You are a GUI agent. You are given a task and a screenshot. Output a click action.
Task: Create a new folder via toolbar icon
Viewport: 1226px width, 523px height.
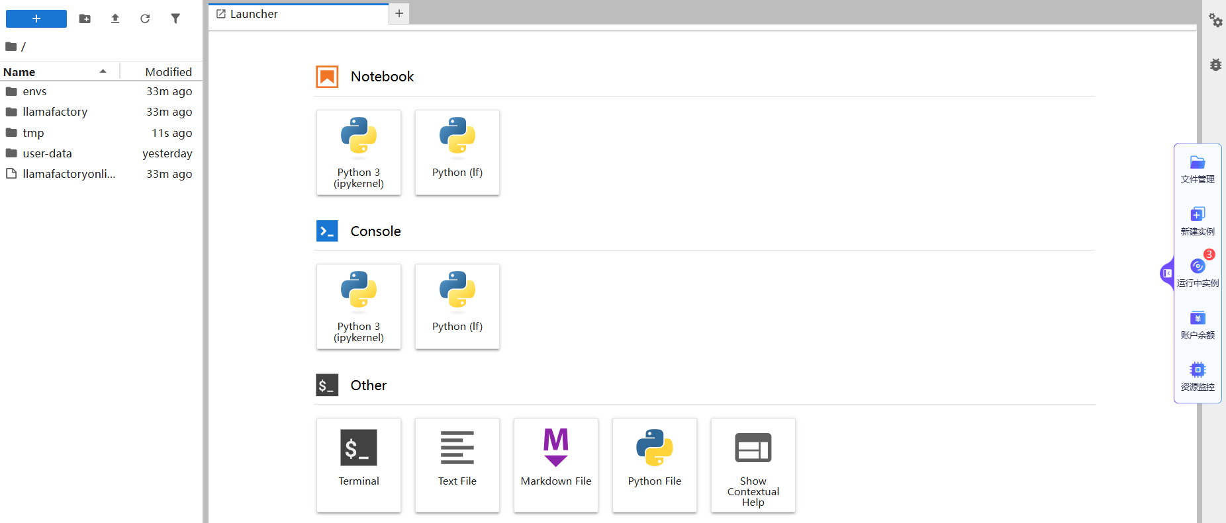[x=85, y=19]
